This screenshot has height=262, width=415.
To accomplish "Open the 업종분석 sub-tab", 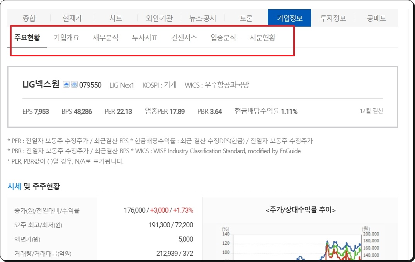I will coord(223,37).
